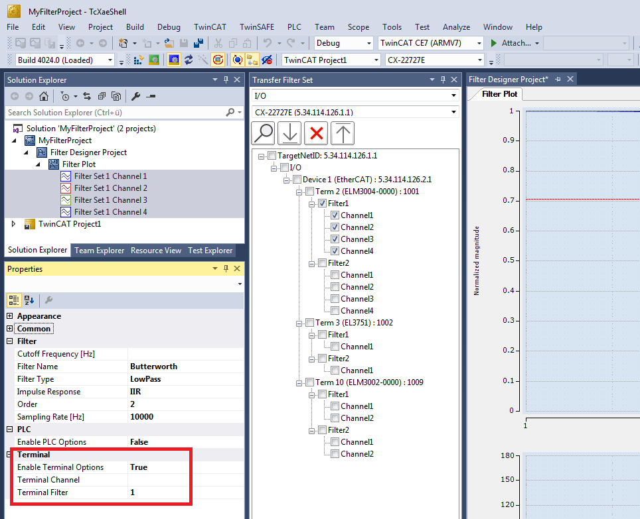
Task: Switch to the Team Explorer tab
Action: (x=99, y=251)
